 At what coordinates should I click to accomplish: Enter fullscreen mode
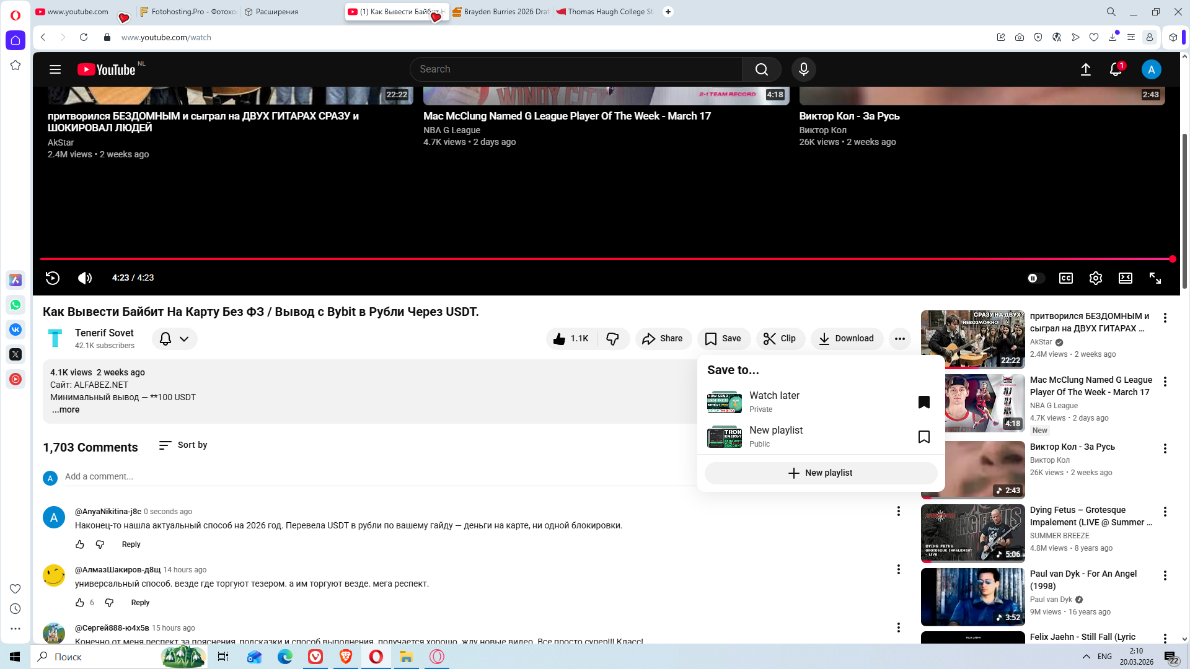[x=1155, y=278]
